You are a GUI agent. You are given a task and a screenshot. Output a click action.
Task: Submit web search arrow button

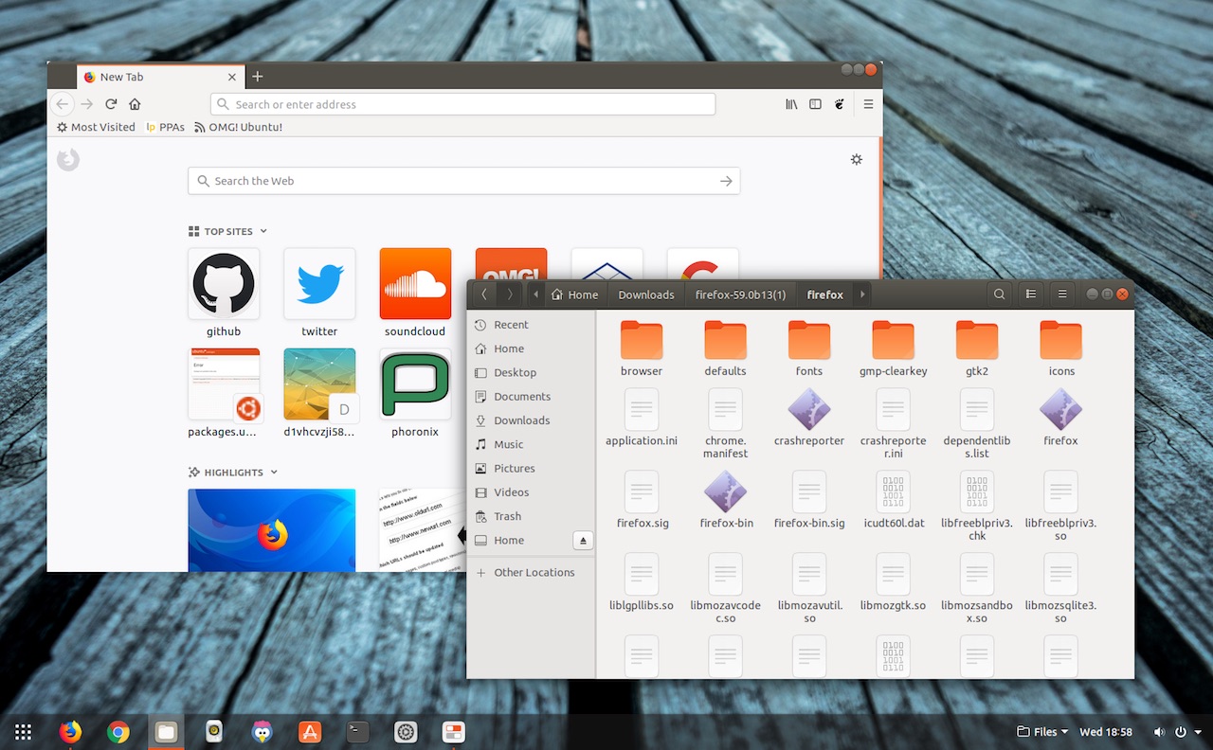726,181
